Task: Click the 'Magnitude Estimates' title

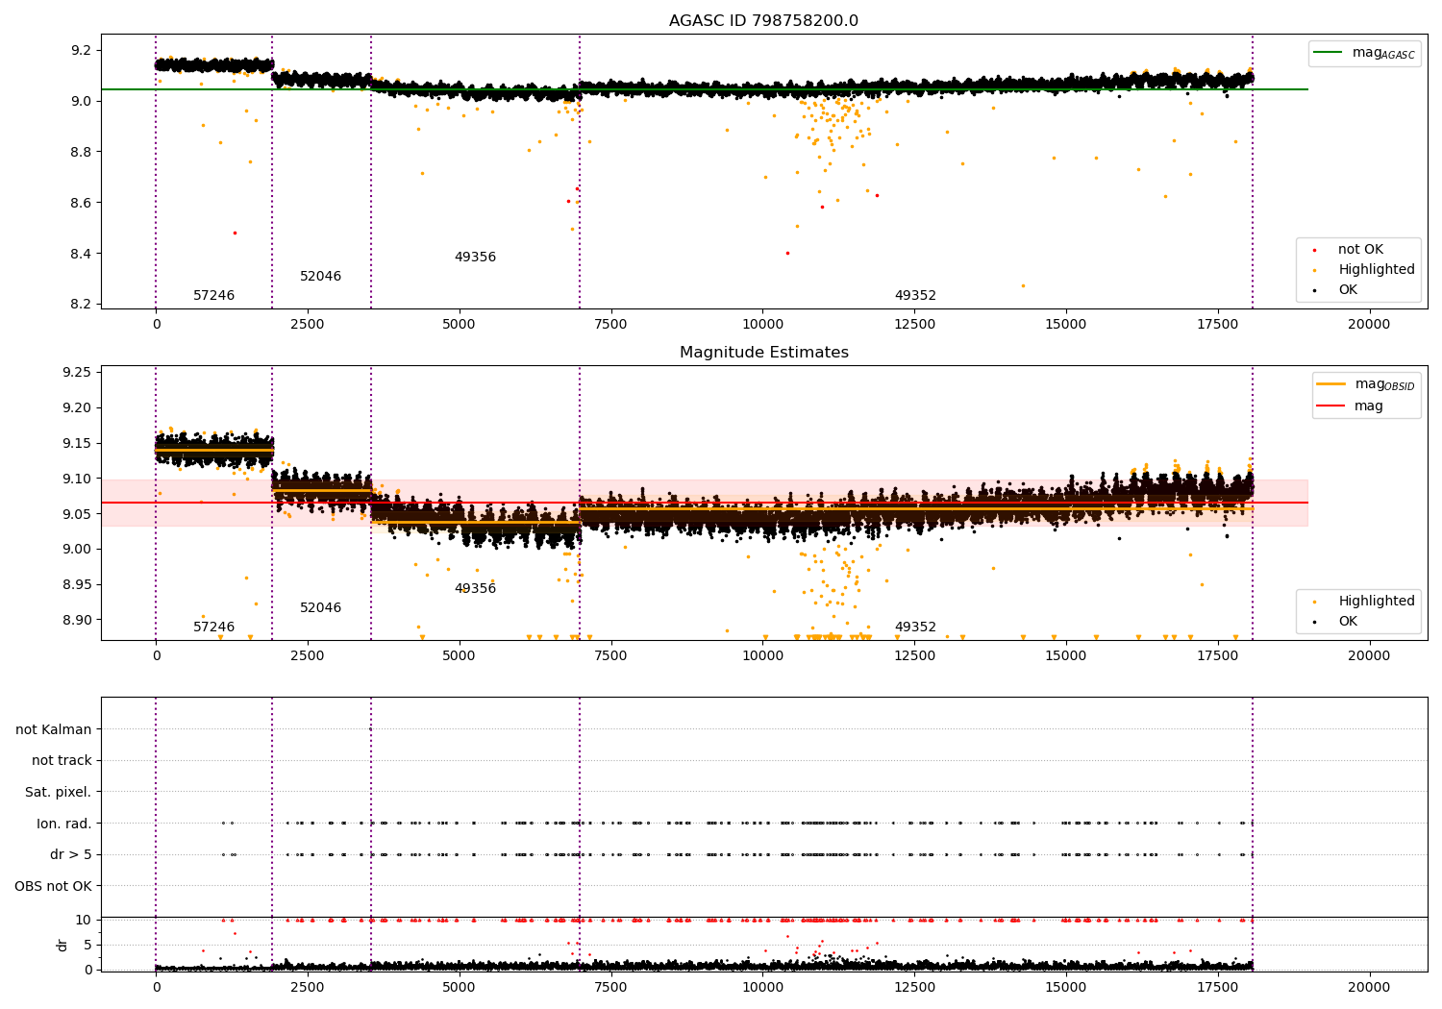Action: [763, 353]
